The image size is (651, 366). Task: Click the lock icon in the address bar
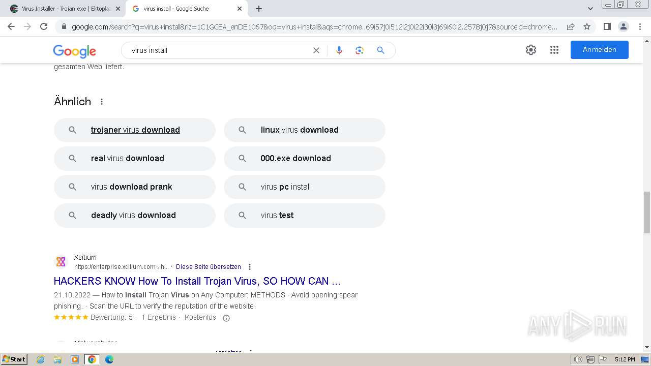click(64, 27)
